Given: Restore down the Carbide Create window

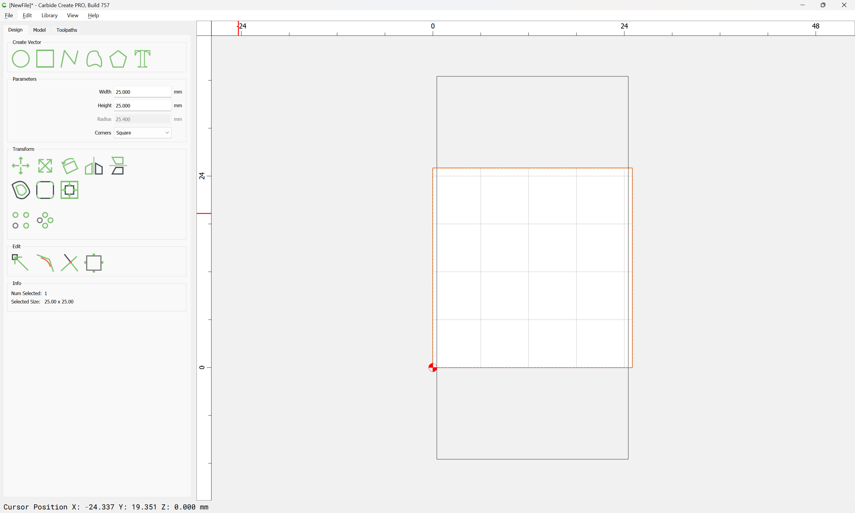Looking at the screenshot, I should click(823, 5).
